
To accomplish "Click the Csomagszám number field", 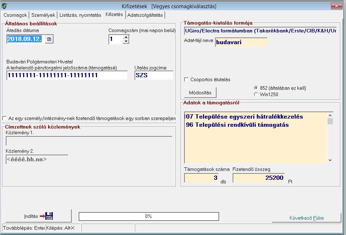I will click(x=116, y=39).
